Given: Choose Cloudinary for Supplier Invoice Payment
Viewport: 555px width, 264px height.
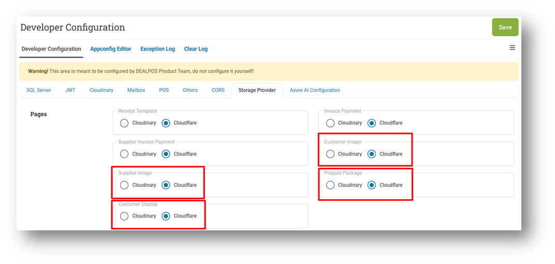Looking at the screenshot, I should point(124,154).
